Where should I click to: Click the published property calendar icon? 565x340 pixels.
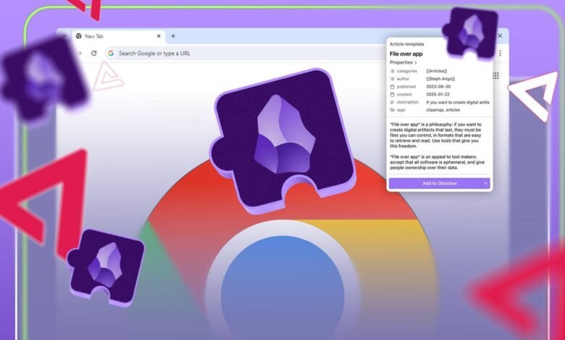(393, 87)
